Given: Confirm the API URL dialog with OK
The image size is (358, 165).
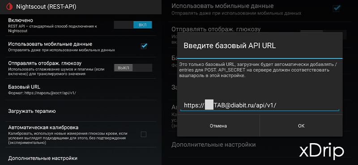Looking at the screenshot, I should [x=301, y=126].
